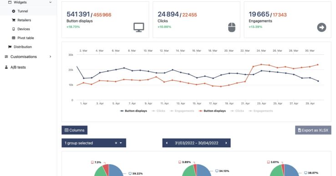Go to the Devices widget
Image resolution: width=336 pixels, height=176 pixels.
(x=24, y=29)
